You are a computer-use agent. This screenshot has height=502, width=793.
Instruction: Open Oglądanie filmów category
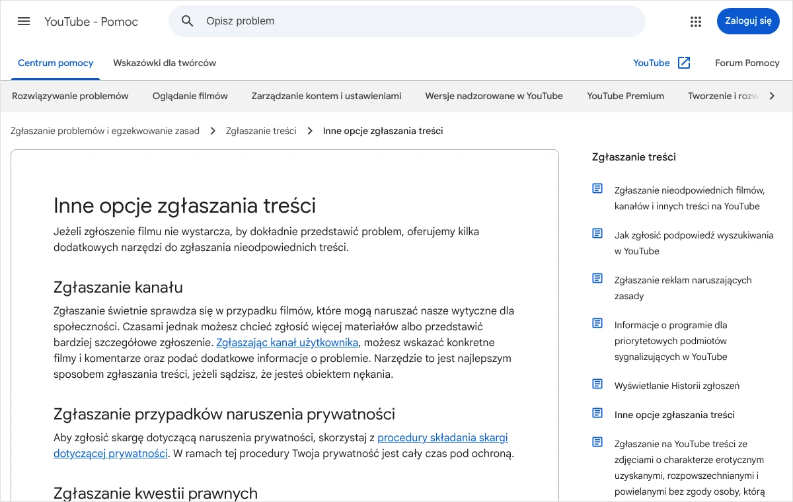click(x=190, y=96)
